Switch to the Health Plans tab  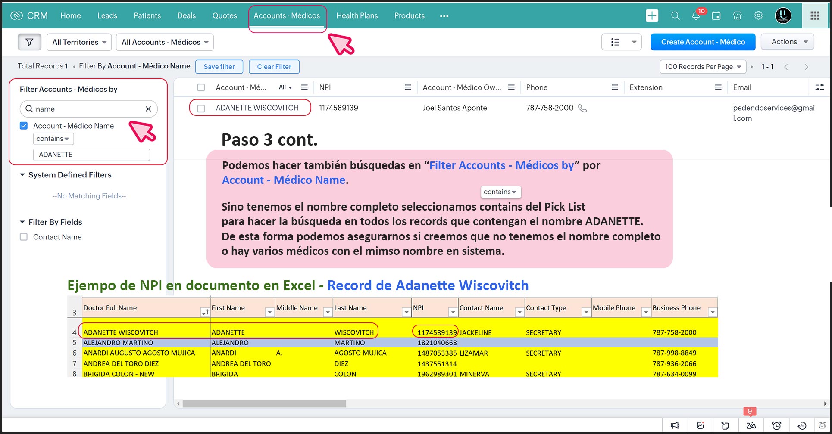tap(357, 16)
